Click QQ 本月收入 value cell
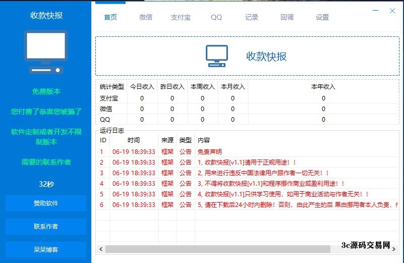This screenshot has width=404, height=263. tap(233, 119)
